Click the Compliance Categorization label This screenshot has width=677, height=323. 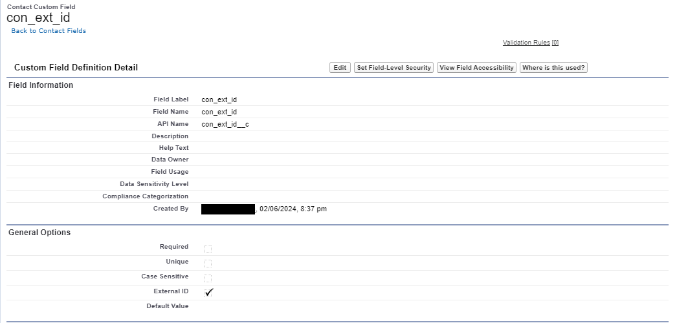point(146,196)
